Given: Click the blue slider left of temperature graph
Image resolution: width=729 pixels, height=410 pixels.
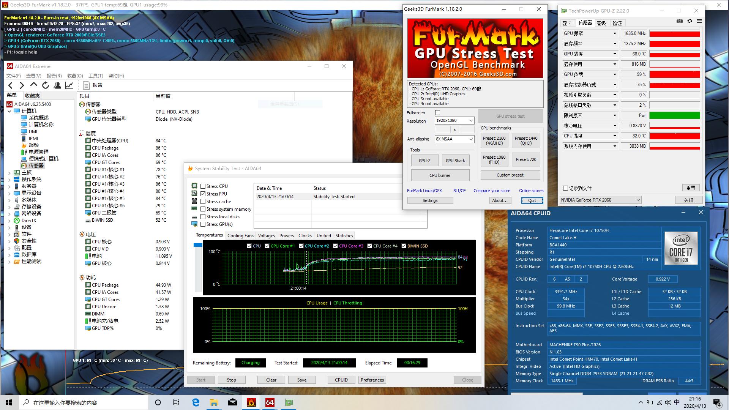Looking at the screenshot, I should coord(198,245).
